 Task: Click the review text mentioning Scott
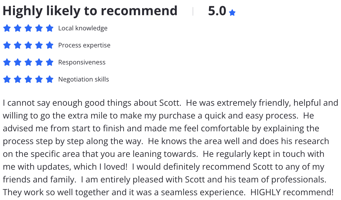171,148
